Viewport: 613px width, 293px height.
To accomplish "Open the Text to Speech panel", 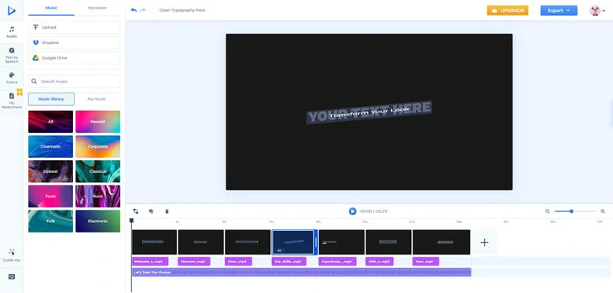I will click(x=11, y=55).
